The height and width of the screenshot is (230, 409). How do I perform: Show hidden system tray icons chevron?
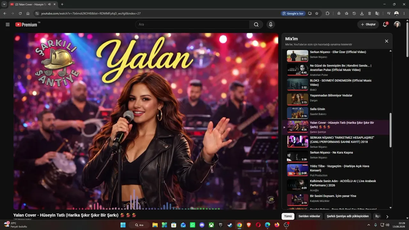(369, 225)
